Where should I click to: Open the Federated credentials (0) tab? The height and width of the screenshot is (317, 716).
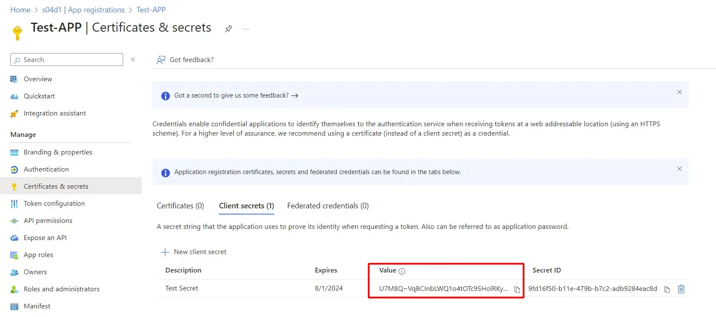328,206
